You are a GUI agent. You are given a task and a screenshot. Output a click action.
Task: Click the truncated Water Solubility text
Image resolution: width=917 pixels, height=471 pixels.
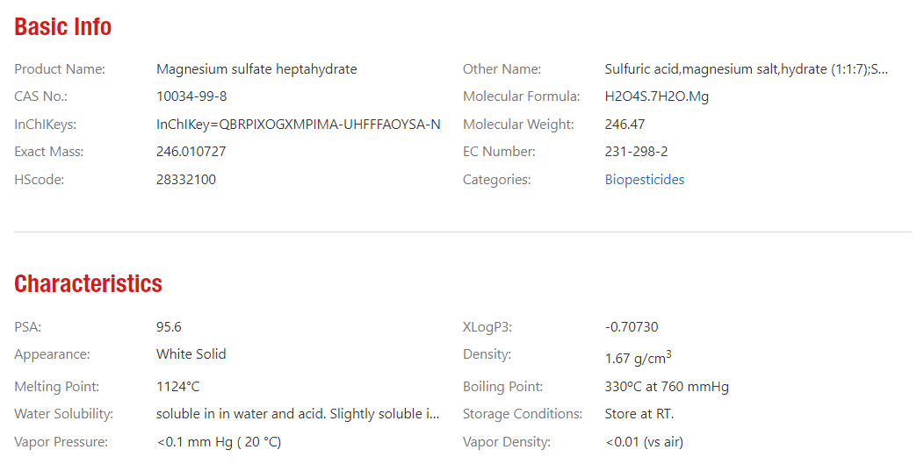(298, 414)
